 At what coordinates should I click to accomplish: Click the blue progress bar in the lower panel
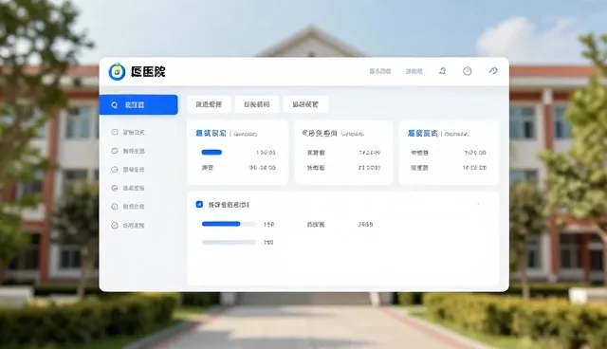pos(221,224)
